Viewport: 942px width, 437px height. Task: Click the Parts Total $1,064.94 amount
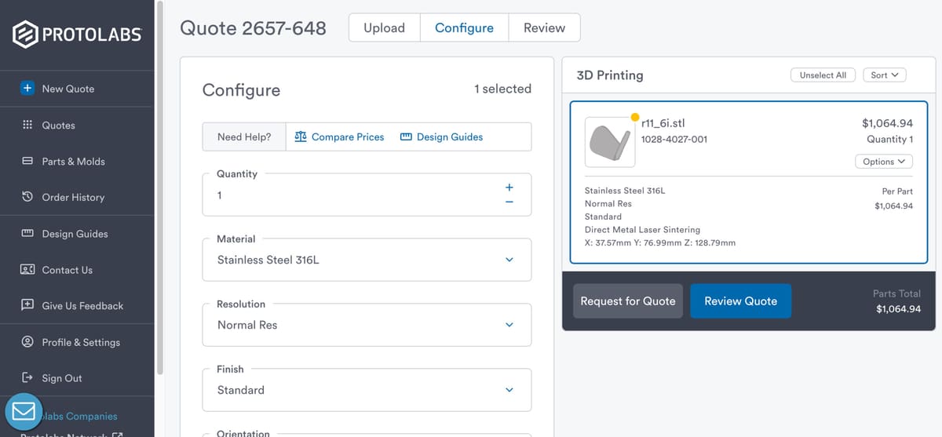coord(898,309)
